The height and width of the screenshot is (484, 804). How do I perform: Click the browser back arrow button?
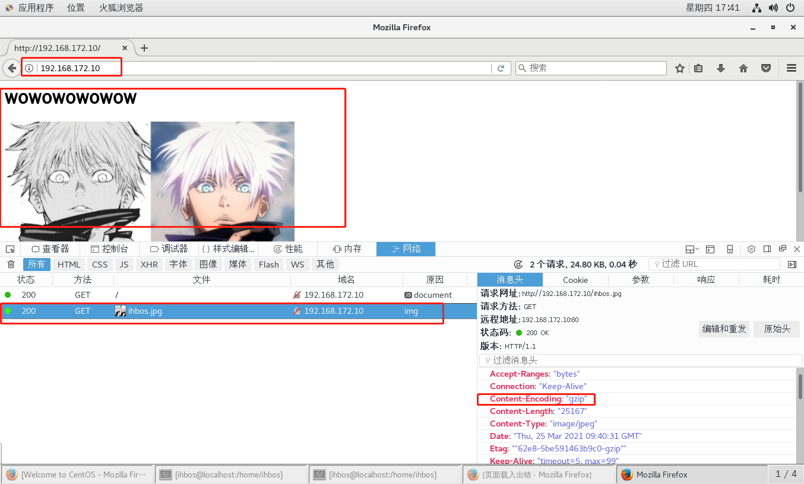click(11, 68)
